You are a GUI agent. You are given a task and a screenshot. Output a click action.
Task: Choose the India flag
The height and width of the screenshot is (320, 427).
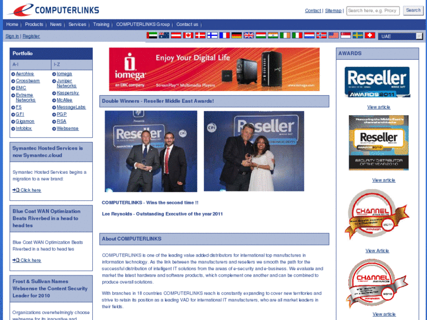273,35
